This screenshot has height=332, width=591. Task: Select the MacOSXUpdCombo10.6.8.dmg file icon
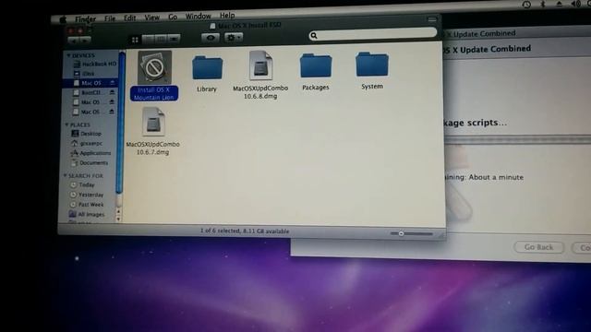tap(260, 65)
